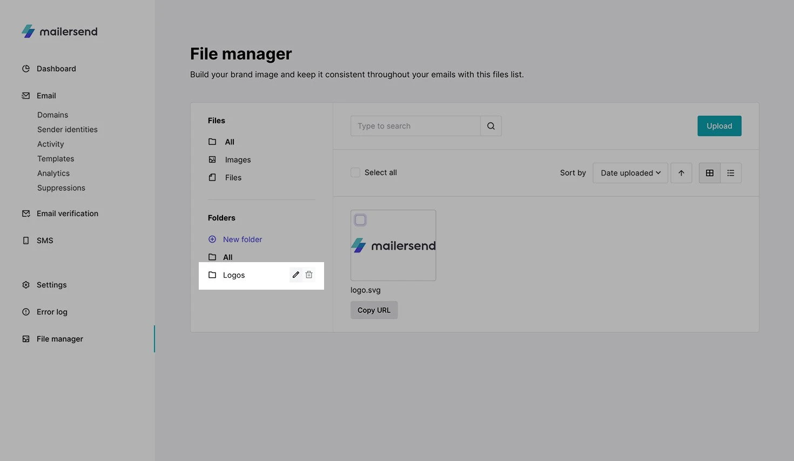Switch to grid view layout

click(x=710, y=173)
